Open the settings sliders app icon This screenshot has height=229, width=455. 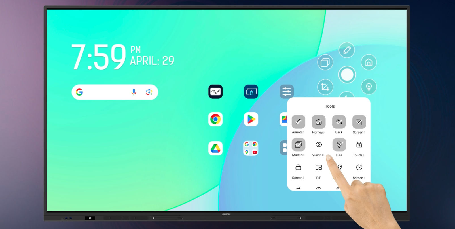tap(286, 92)
